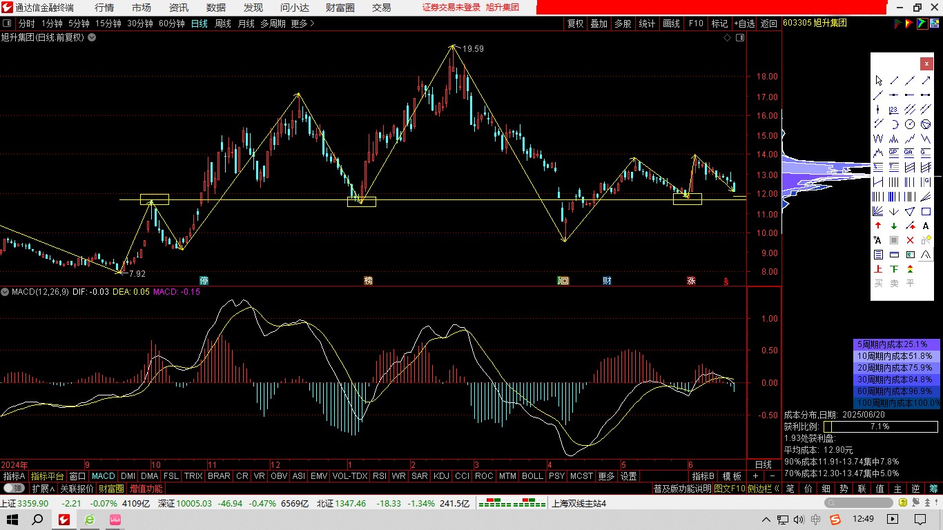Open indicator 设置 settings
Image resolution: width=943 pixels, height=530 pixels.
click(628, 476)
